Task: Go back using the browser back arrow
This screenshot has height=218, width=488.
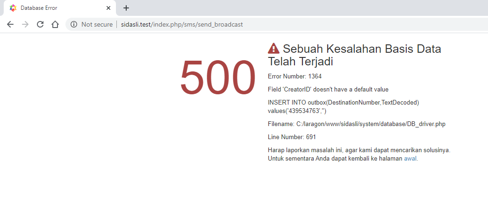Action: point(10,25)
